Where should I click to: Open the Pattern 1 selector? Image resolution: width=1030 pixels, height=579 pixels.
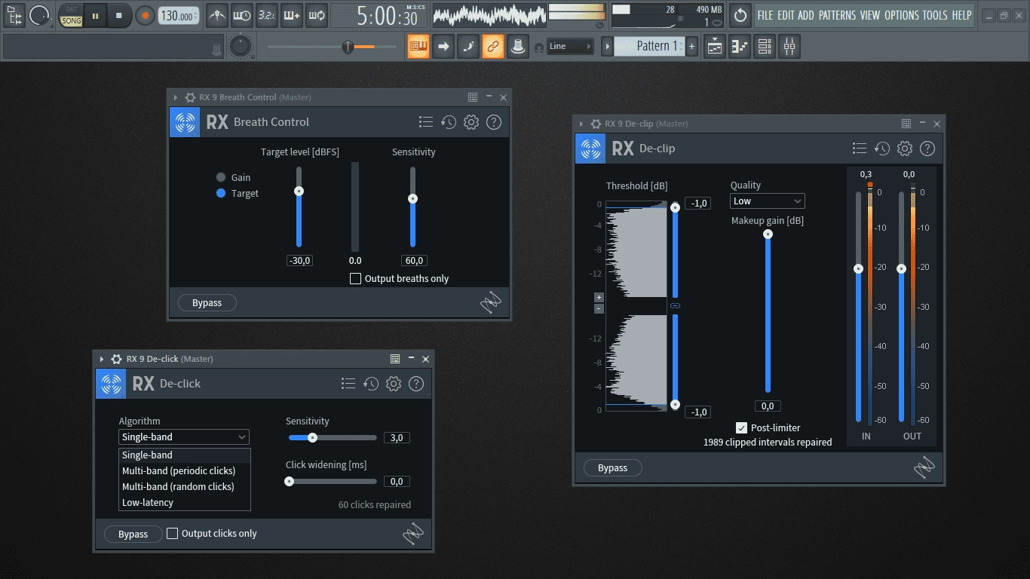pos(649,46)
